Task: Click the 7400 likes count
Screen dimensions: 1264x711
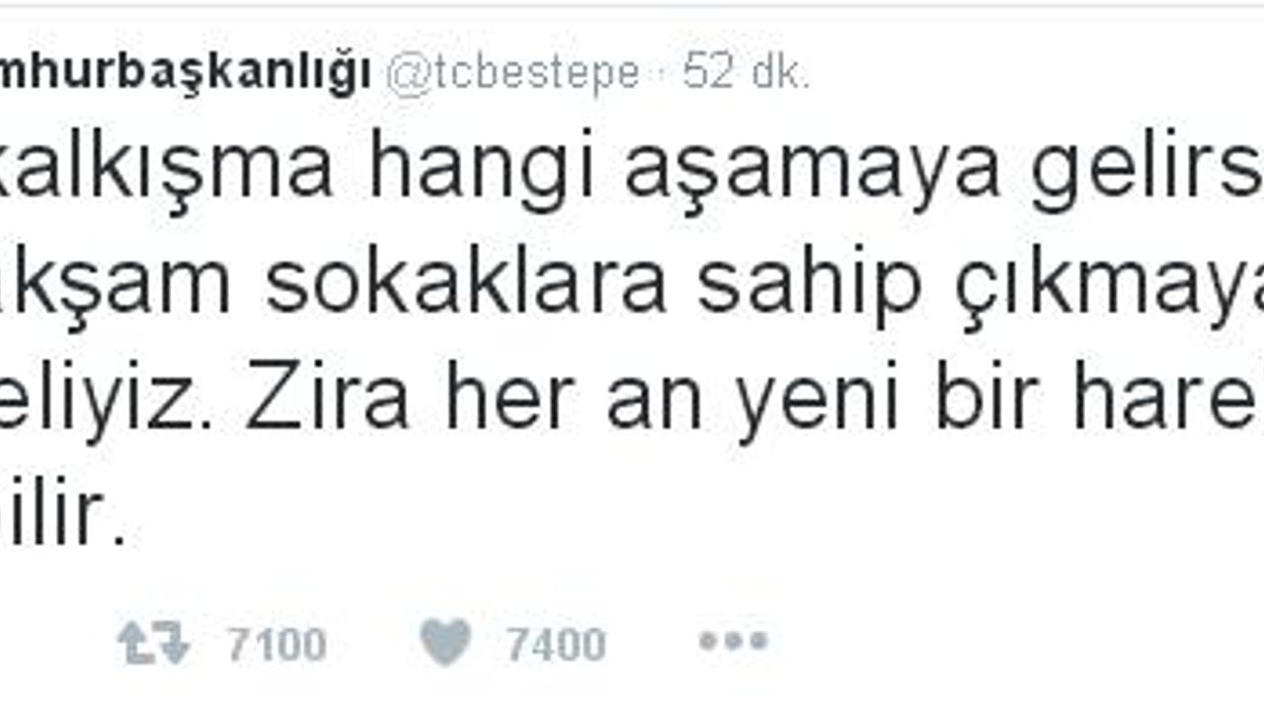Action: 556,645
